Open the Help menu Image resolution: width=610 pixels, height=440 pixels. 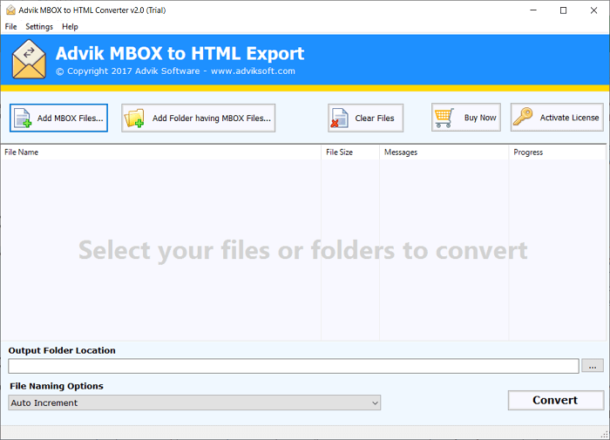pos(70,27)
